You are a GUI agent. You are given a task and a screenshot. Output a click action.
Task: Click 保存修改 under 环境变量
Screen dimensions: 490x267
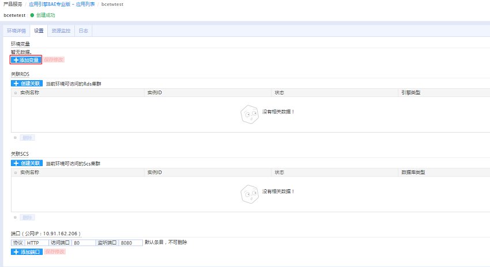[54, 60]
